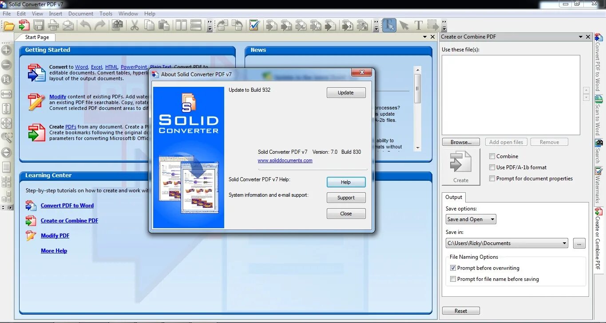Image resolution: width=606 pixels, height=323 pixels.
Task: Open a file with the folder icon
Action: point(9,25)
